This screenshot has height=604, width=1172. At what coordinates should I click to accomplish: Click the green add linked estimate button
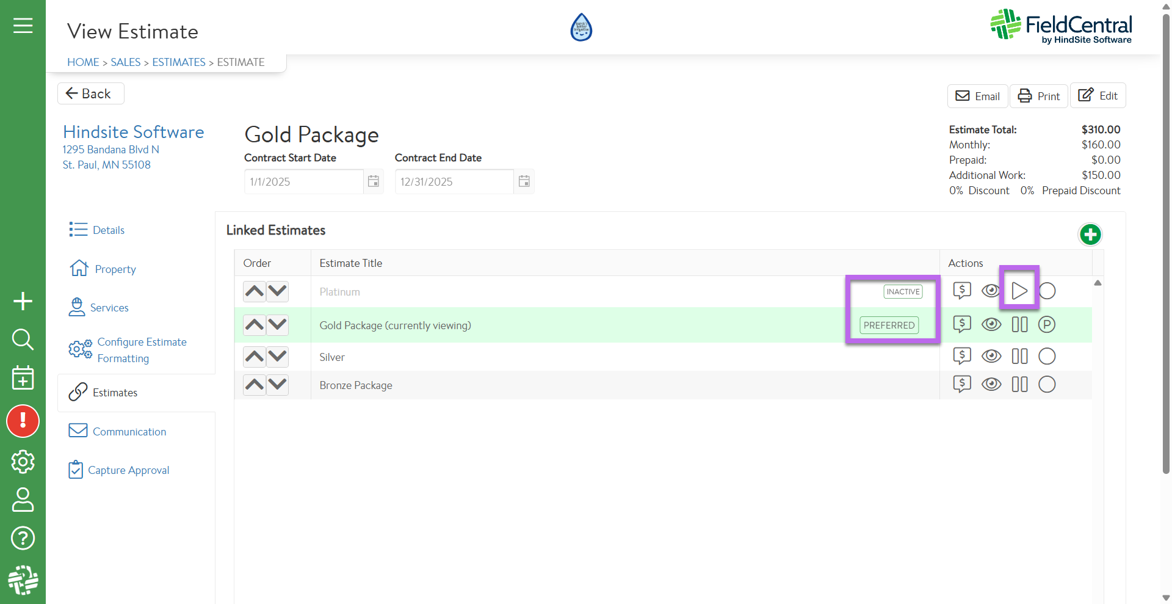[x=1090, y=235]
